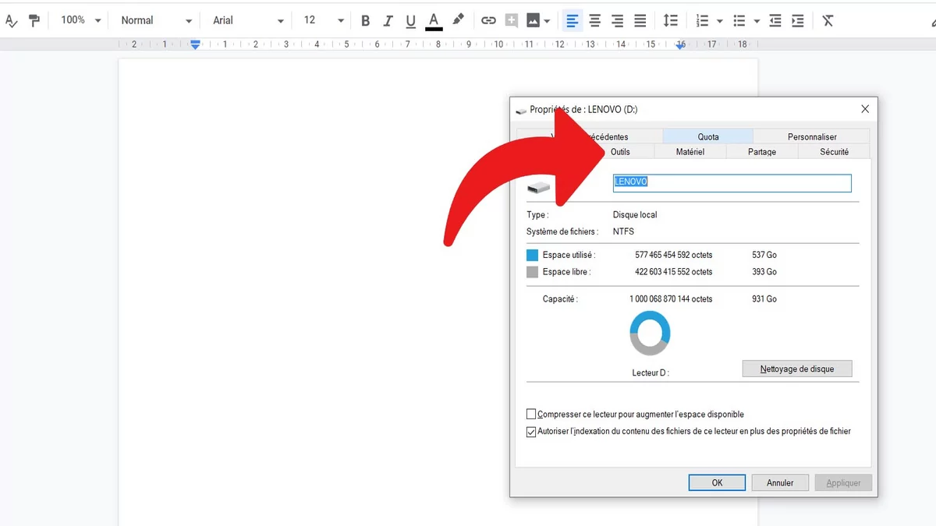Select the spell check icon

click(11, 20)
